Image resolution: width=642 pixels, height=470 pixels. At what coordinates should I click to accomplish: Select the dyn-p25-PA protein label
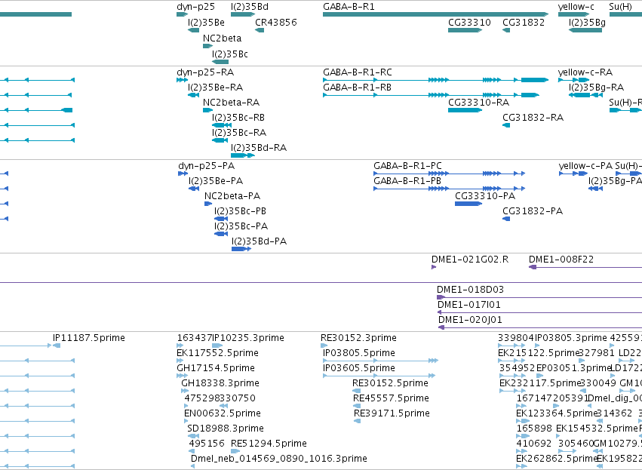pos(207,166)
